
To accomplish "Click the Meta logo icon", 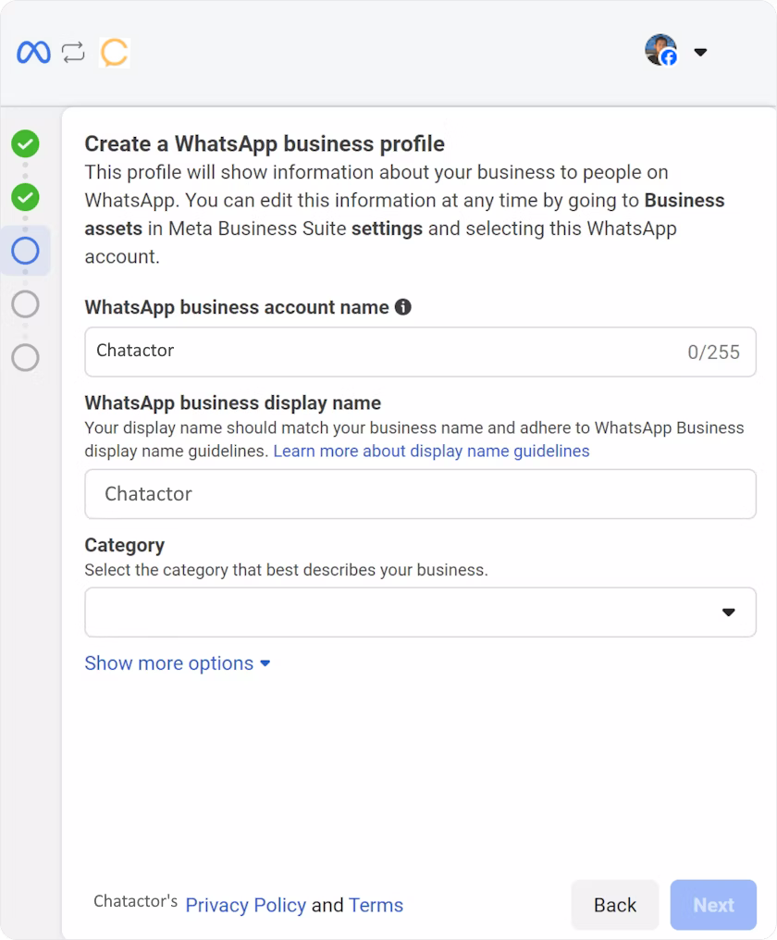I will (33, 53).
